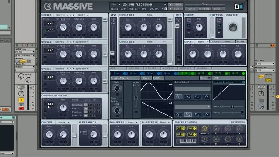
Task: Open Filter 2 type dropdown
Action: tap(151, 42)
